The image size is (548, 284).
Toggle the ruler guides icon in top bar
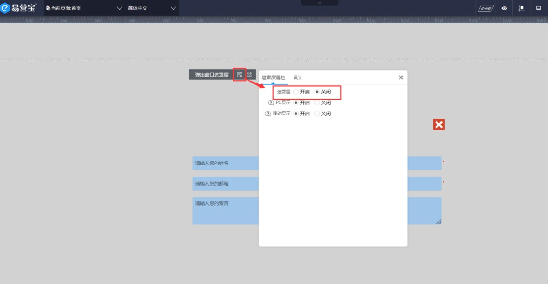point(521,8)
